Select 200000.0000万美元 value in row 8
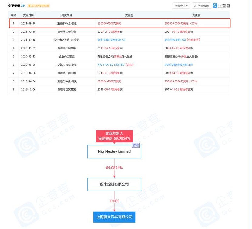Image resolution: width=252 pixels, height=229 pixels. click(109, 81)
